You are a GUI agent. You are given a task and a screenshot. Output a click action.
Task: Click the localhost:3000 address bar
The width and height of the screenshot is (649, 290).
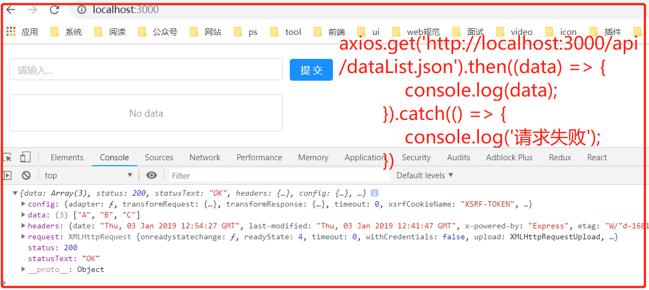tap(359, 9)
